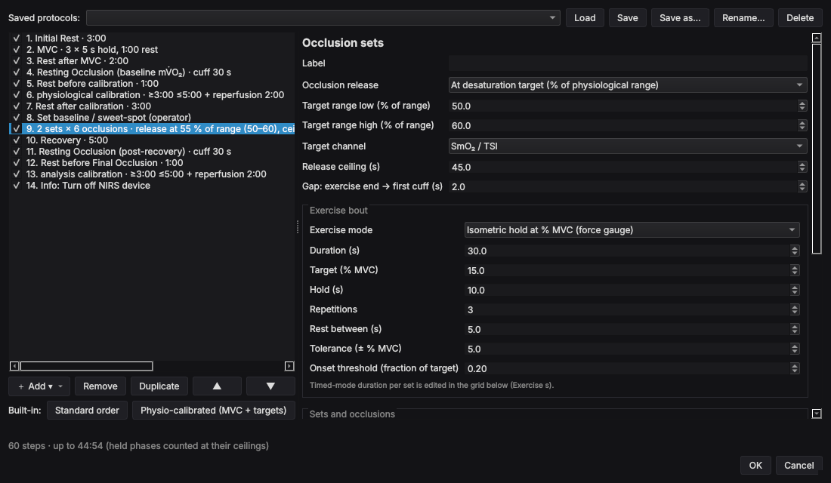Screen dimensions: 831x483
Task: Click the Save button
Action: [x=627, y=17]
